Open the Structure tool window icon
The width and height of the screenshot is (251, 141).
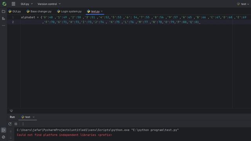point(4,18)
